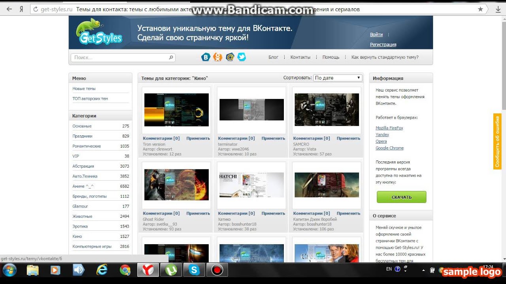Open the Twitter social icon
This screenshot has height=284, width=506.
(x=242, y=57)
